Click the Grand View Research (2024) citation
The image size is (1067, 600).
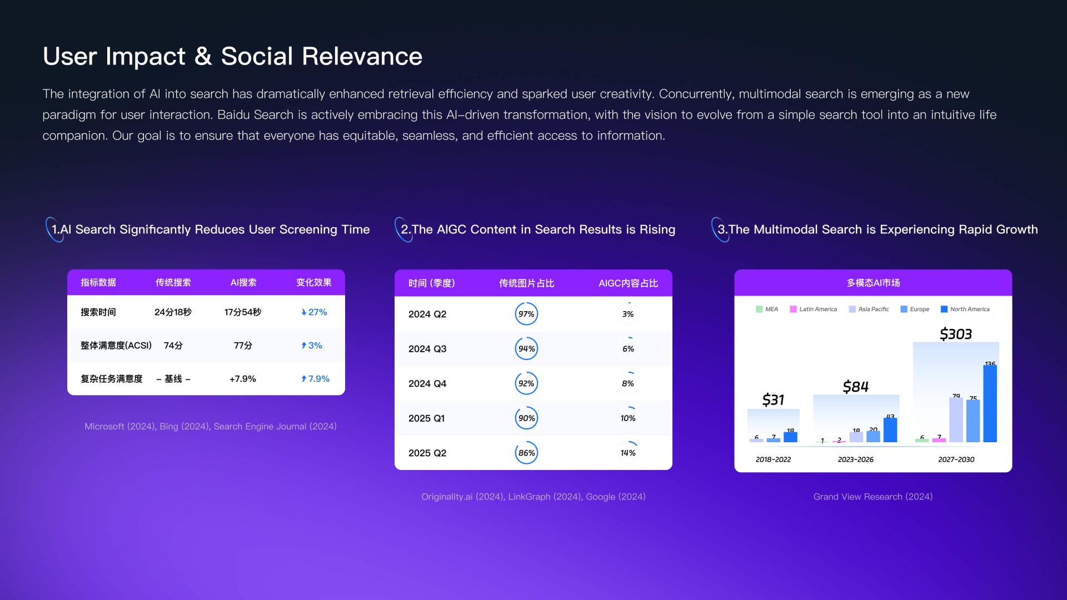coord(873,497)
